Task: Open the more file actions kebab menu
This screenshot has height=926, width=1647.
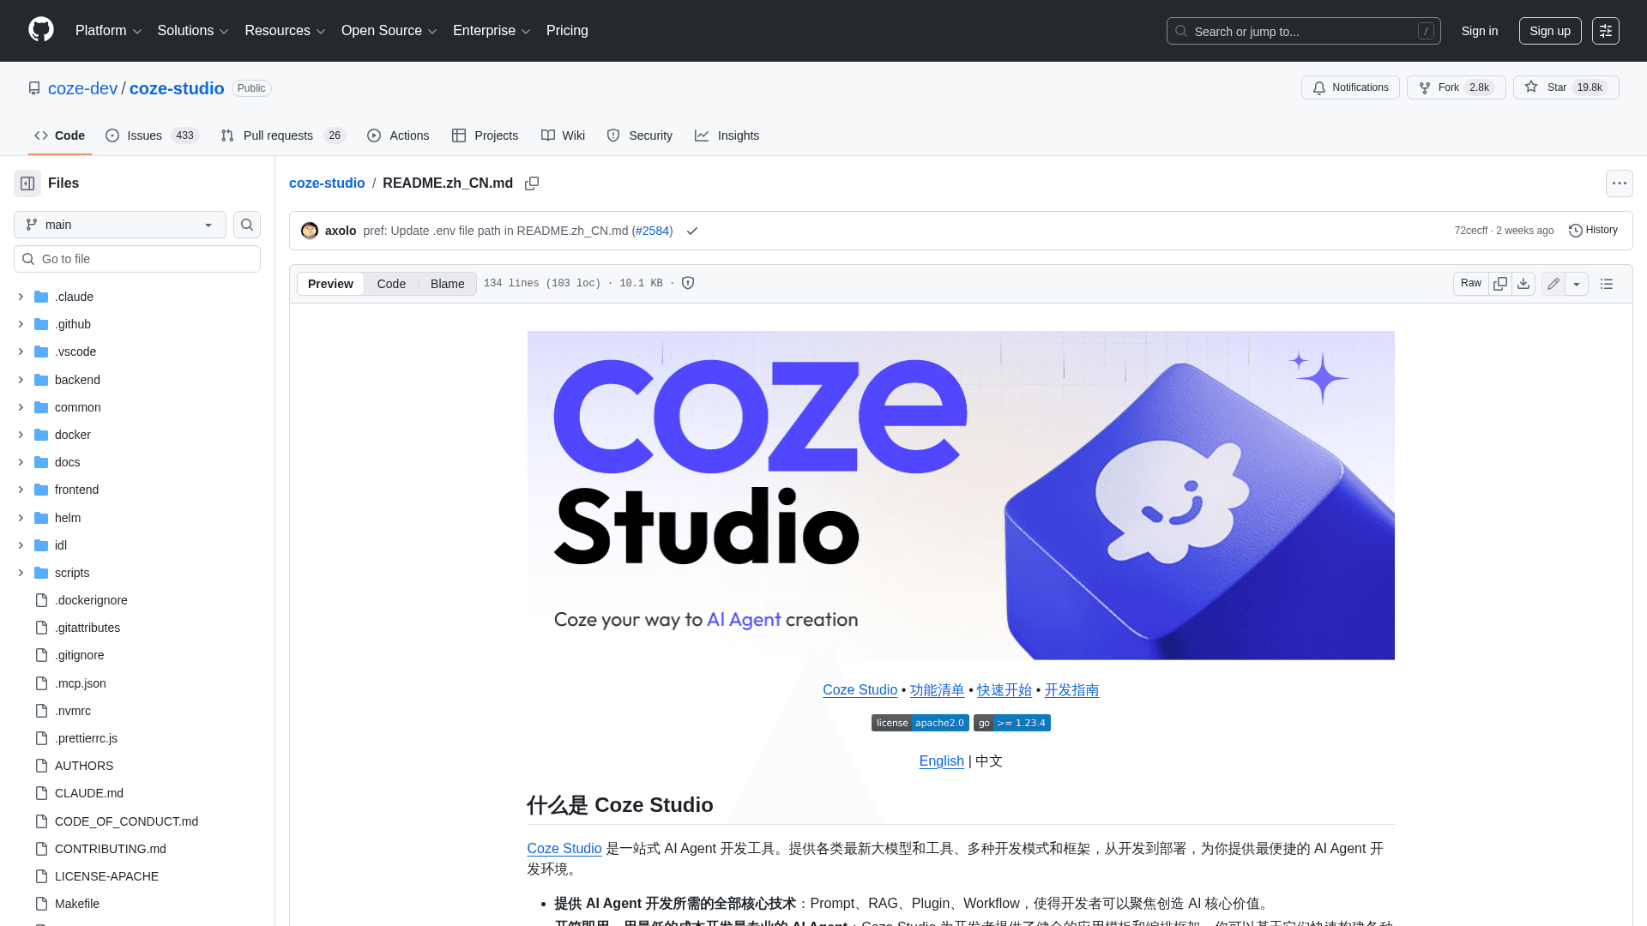Action: tap(1620, 183)
